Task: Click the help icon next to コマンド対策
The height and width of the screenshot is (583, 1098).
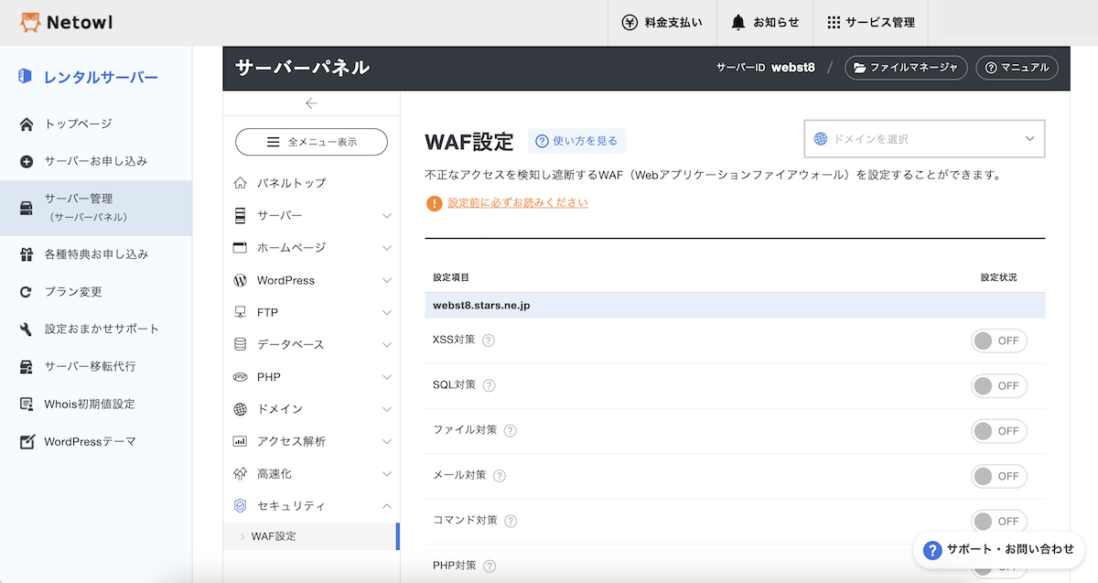Action: click(x=511, y=521)
